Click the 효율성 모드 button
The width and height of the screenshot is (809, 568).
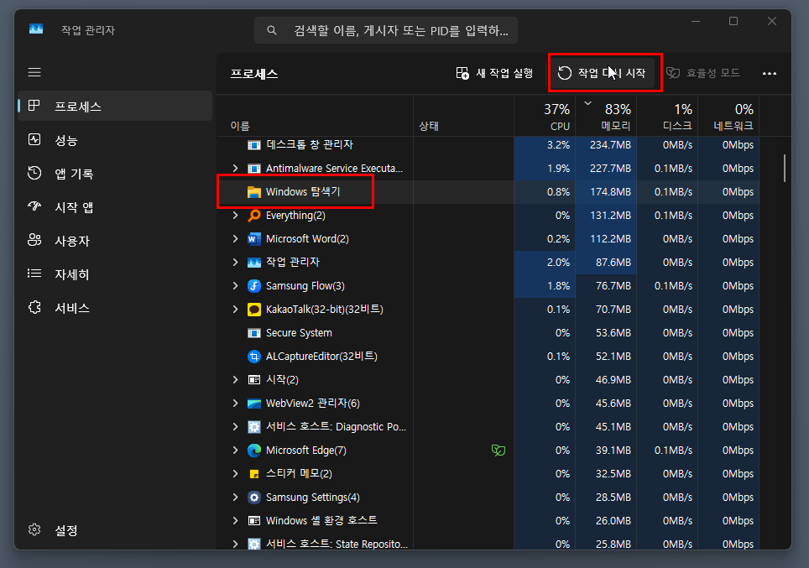pos(703,73)
